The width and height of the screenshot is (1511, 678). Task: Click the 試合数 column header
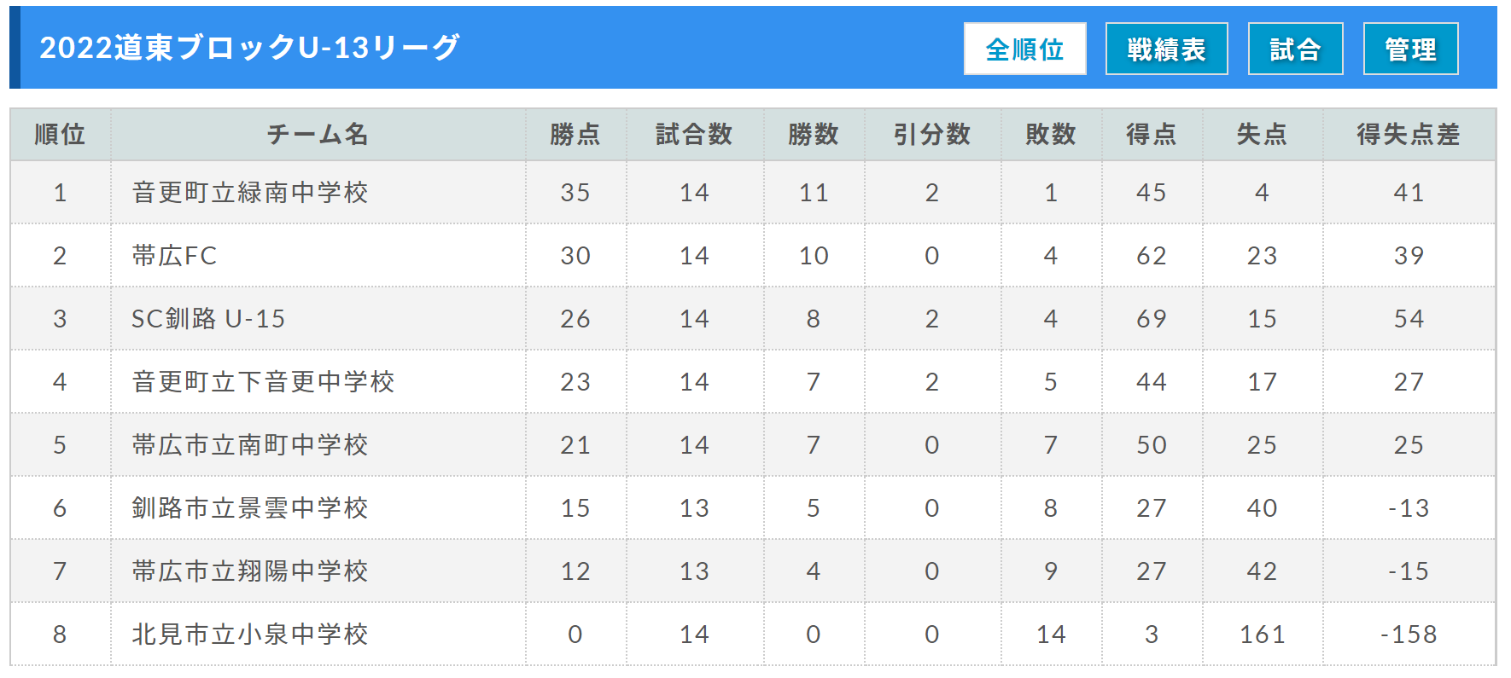coord(694,135)
